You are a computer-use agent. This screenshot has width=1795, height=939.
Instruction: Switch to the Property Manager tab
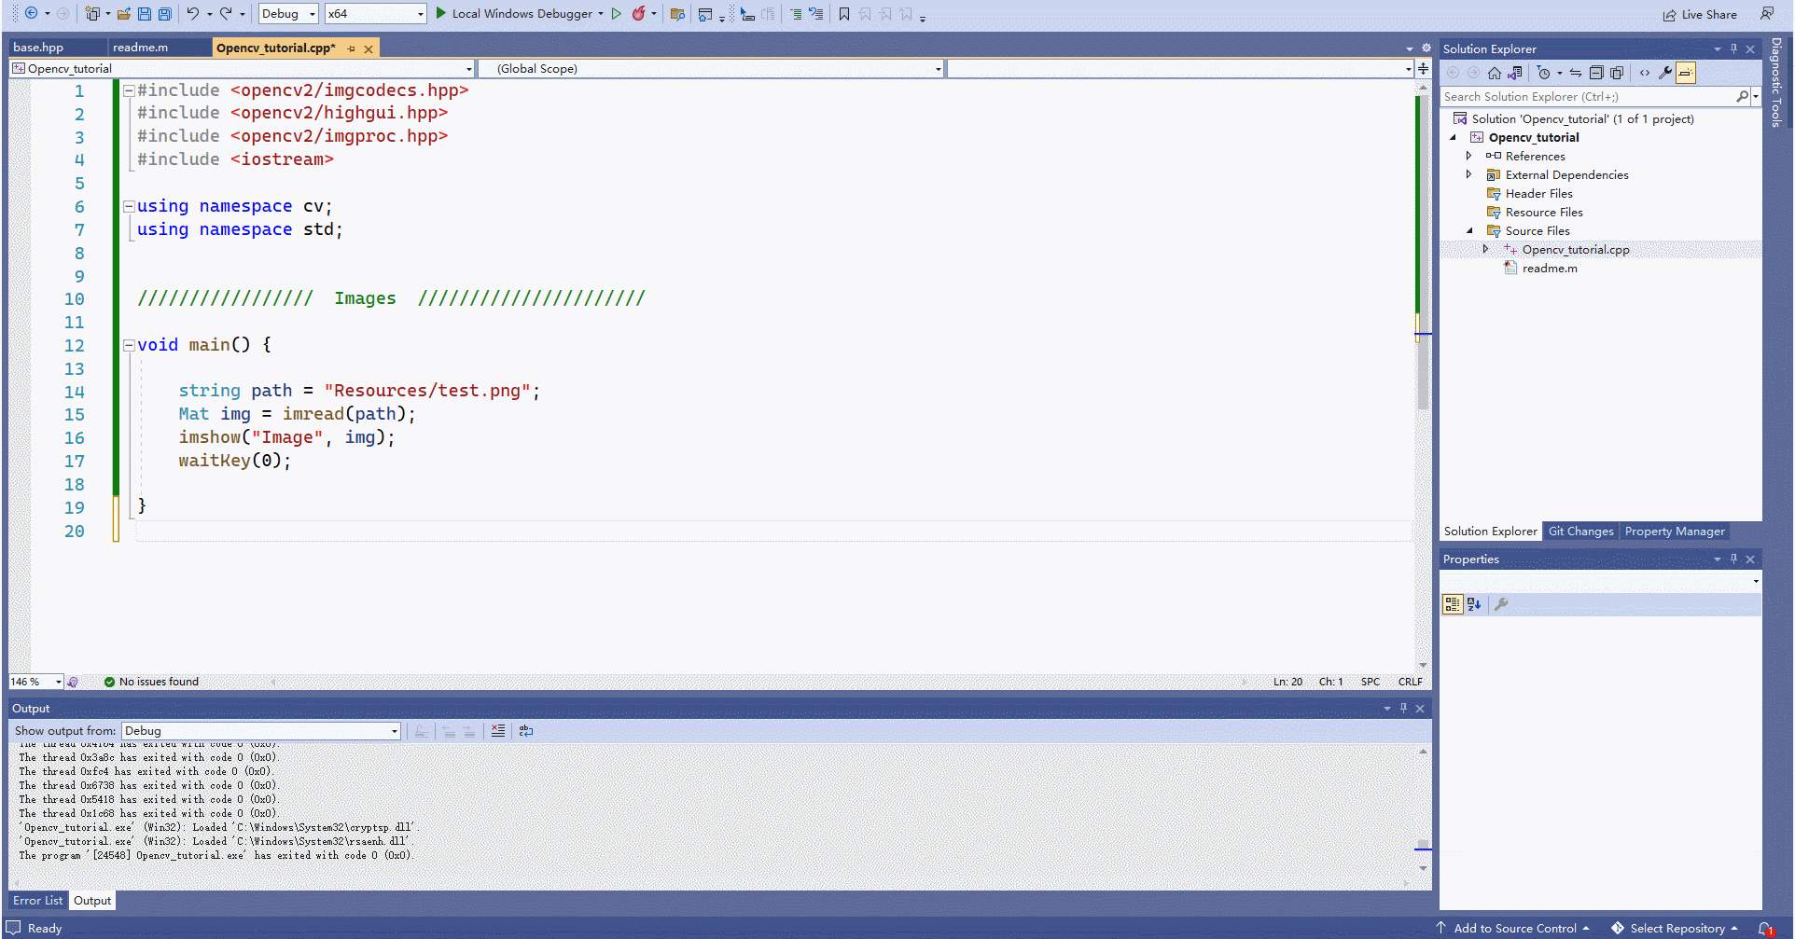pyautogui.click(x=1675, y=531)
